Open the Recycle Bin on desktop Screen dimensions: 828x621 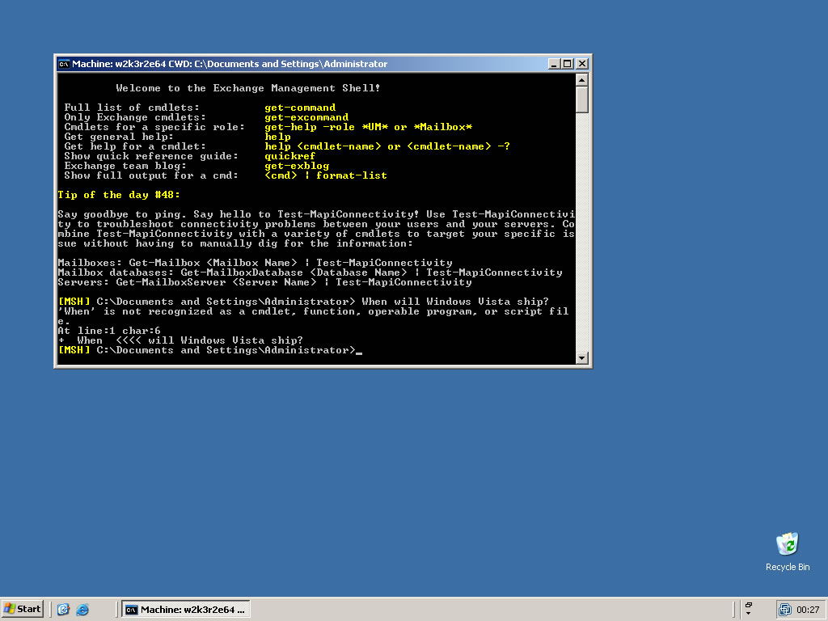click(787, 544)
